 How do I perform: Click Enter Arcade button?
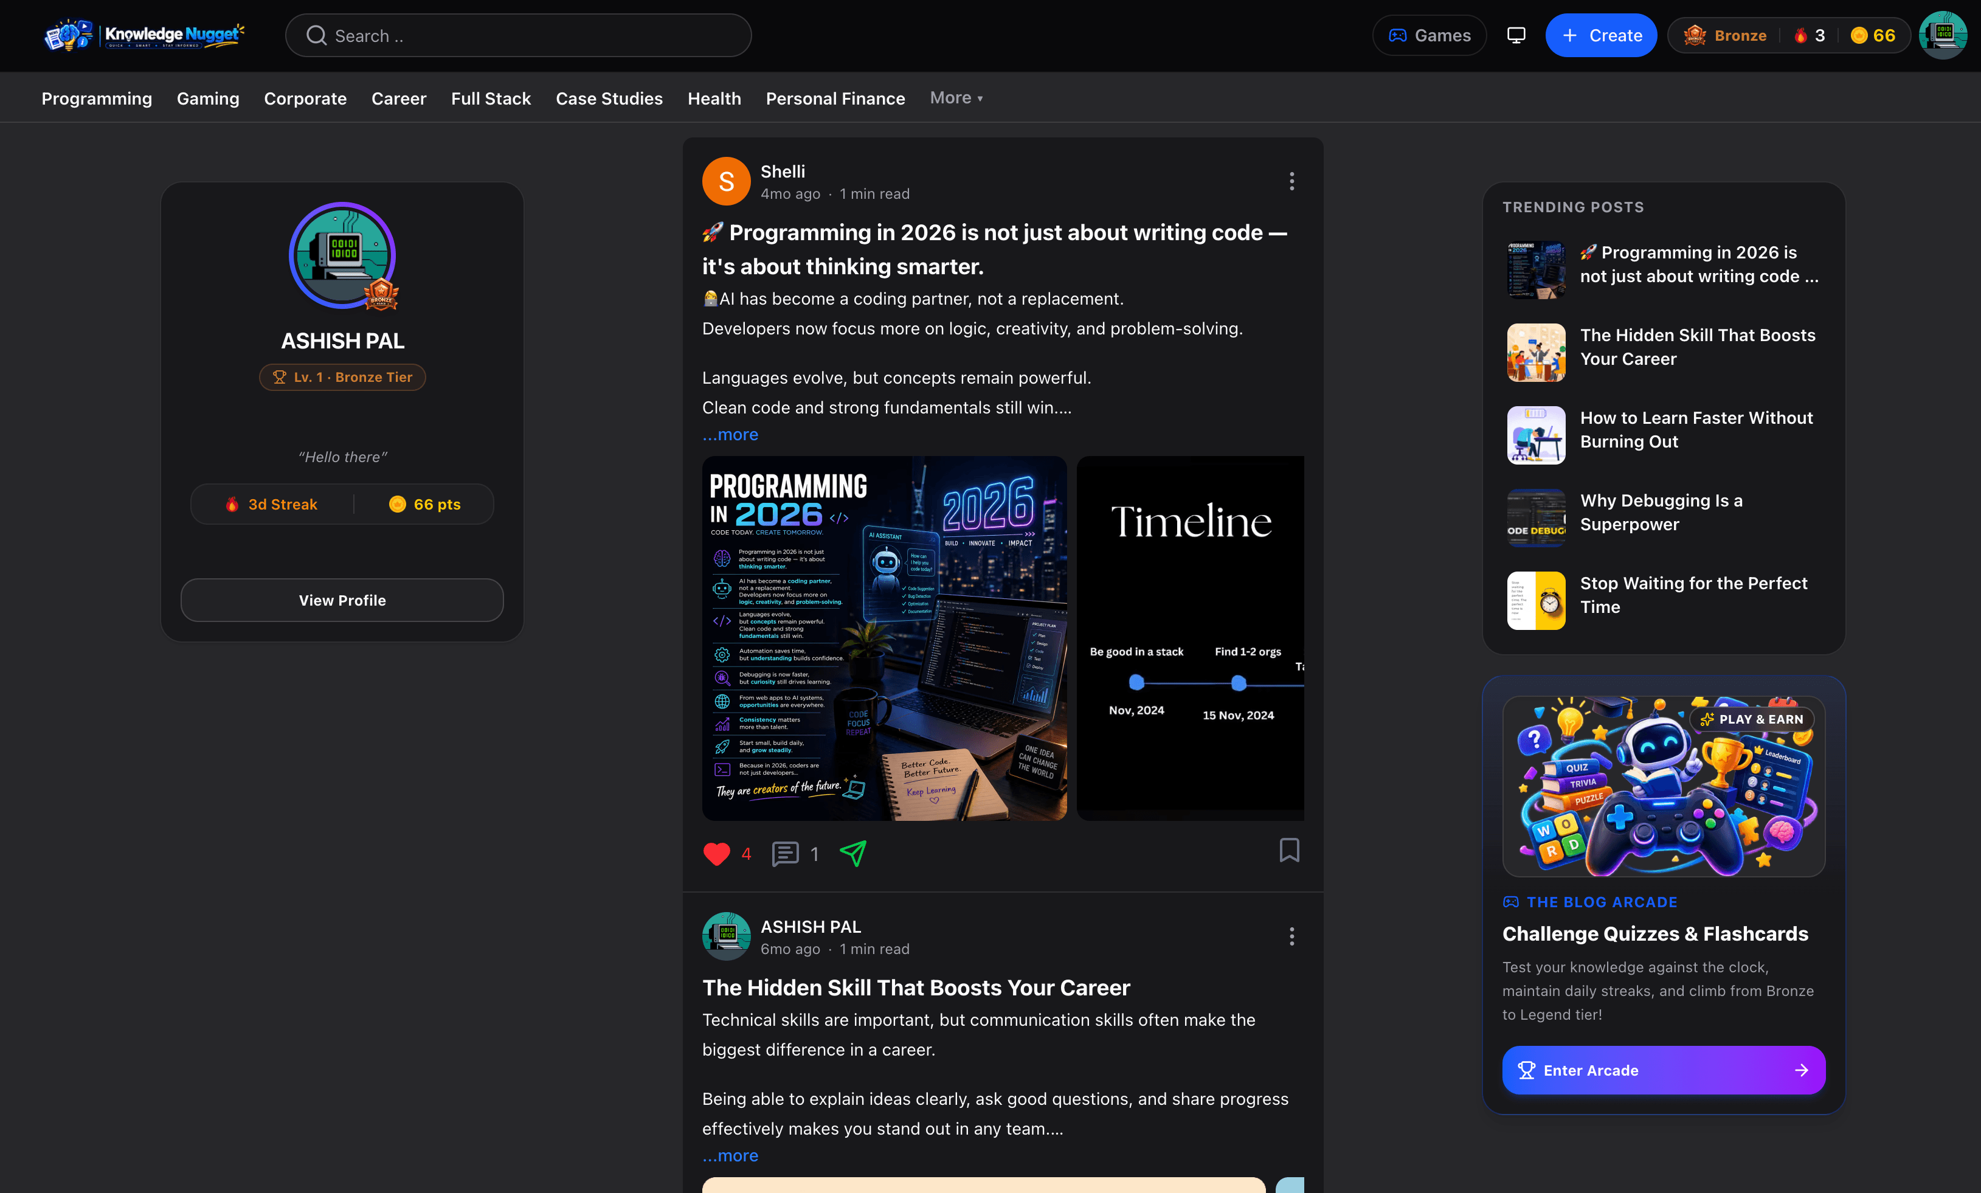(1664, 1070)
